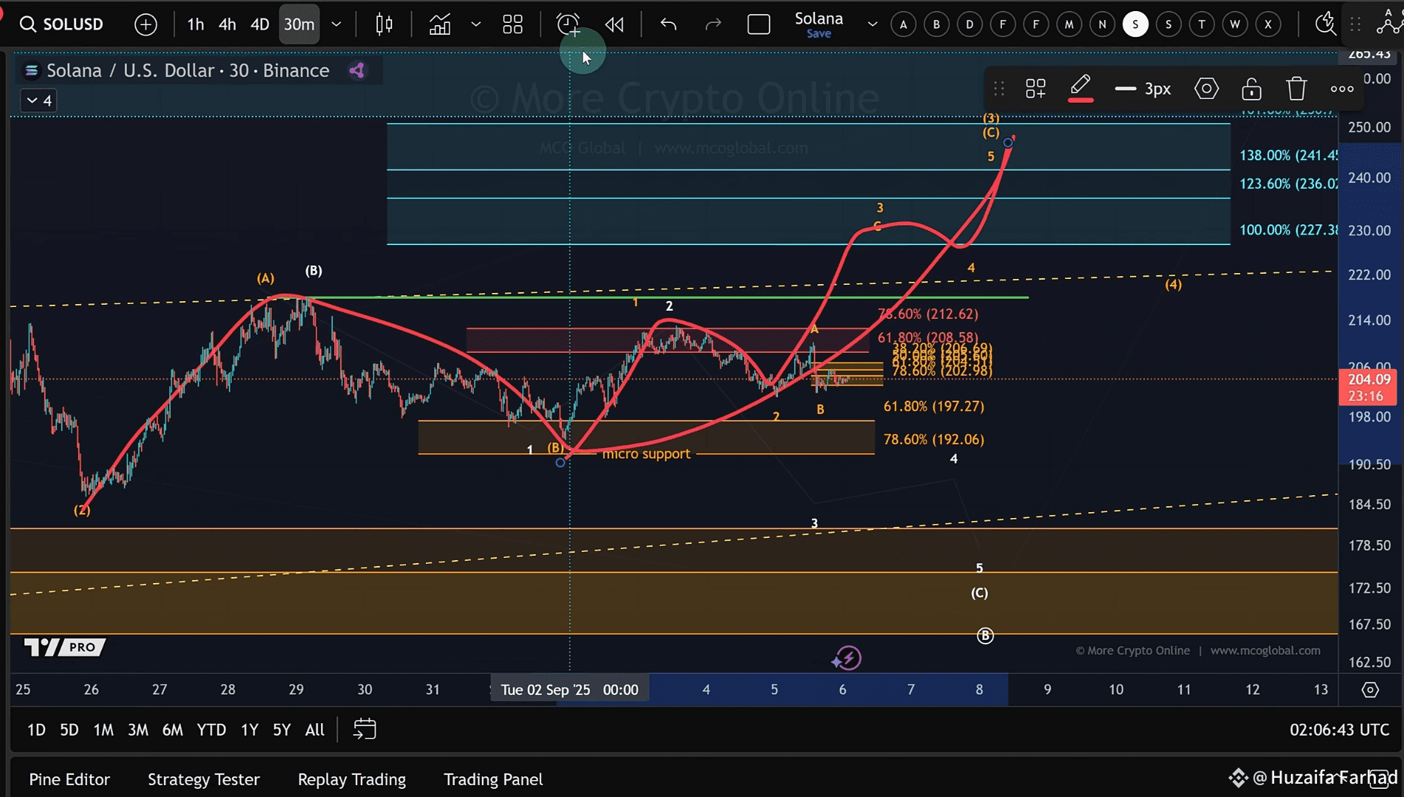The image size is (1404, 797).
Task: Redo the last chart action
Action: tap(713, 24)
